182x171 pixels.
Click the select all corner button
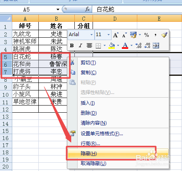click(x=6, y=18)
